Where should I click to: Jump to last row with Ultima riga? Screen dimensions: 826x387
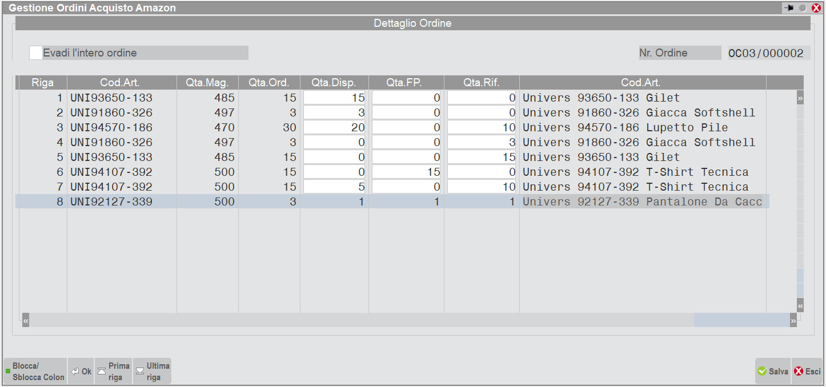pos(152,371)
